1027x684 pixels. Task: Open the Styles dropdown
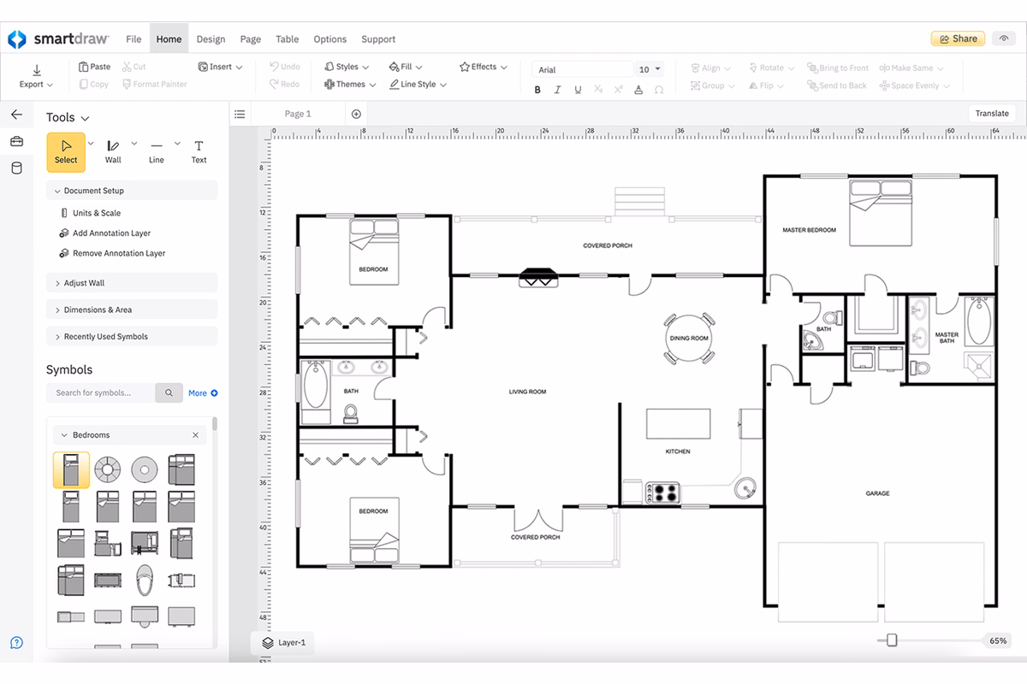pyautogui.click(x=347, y=67)
